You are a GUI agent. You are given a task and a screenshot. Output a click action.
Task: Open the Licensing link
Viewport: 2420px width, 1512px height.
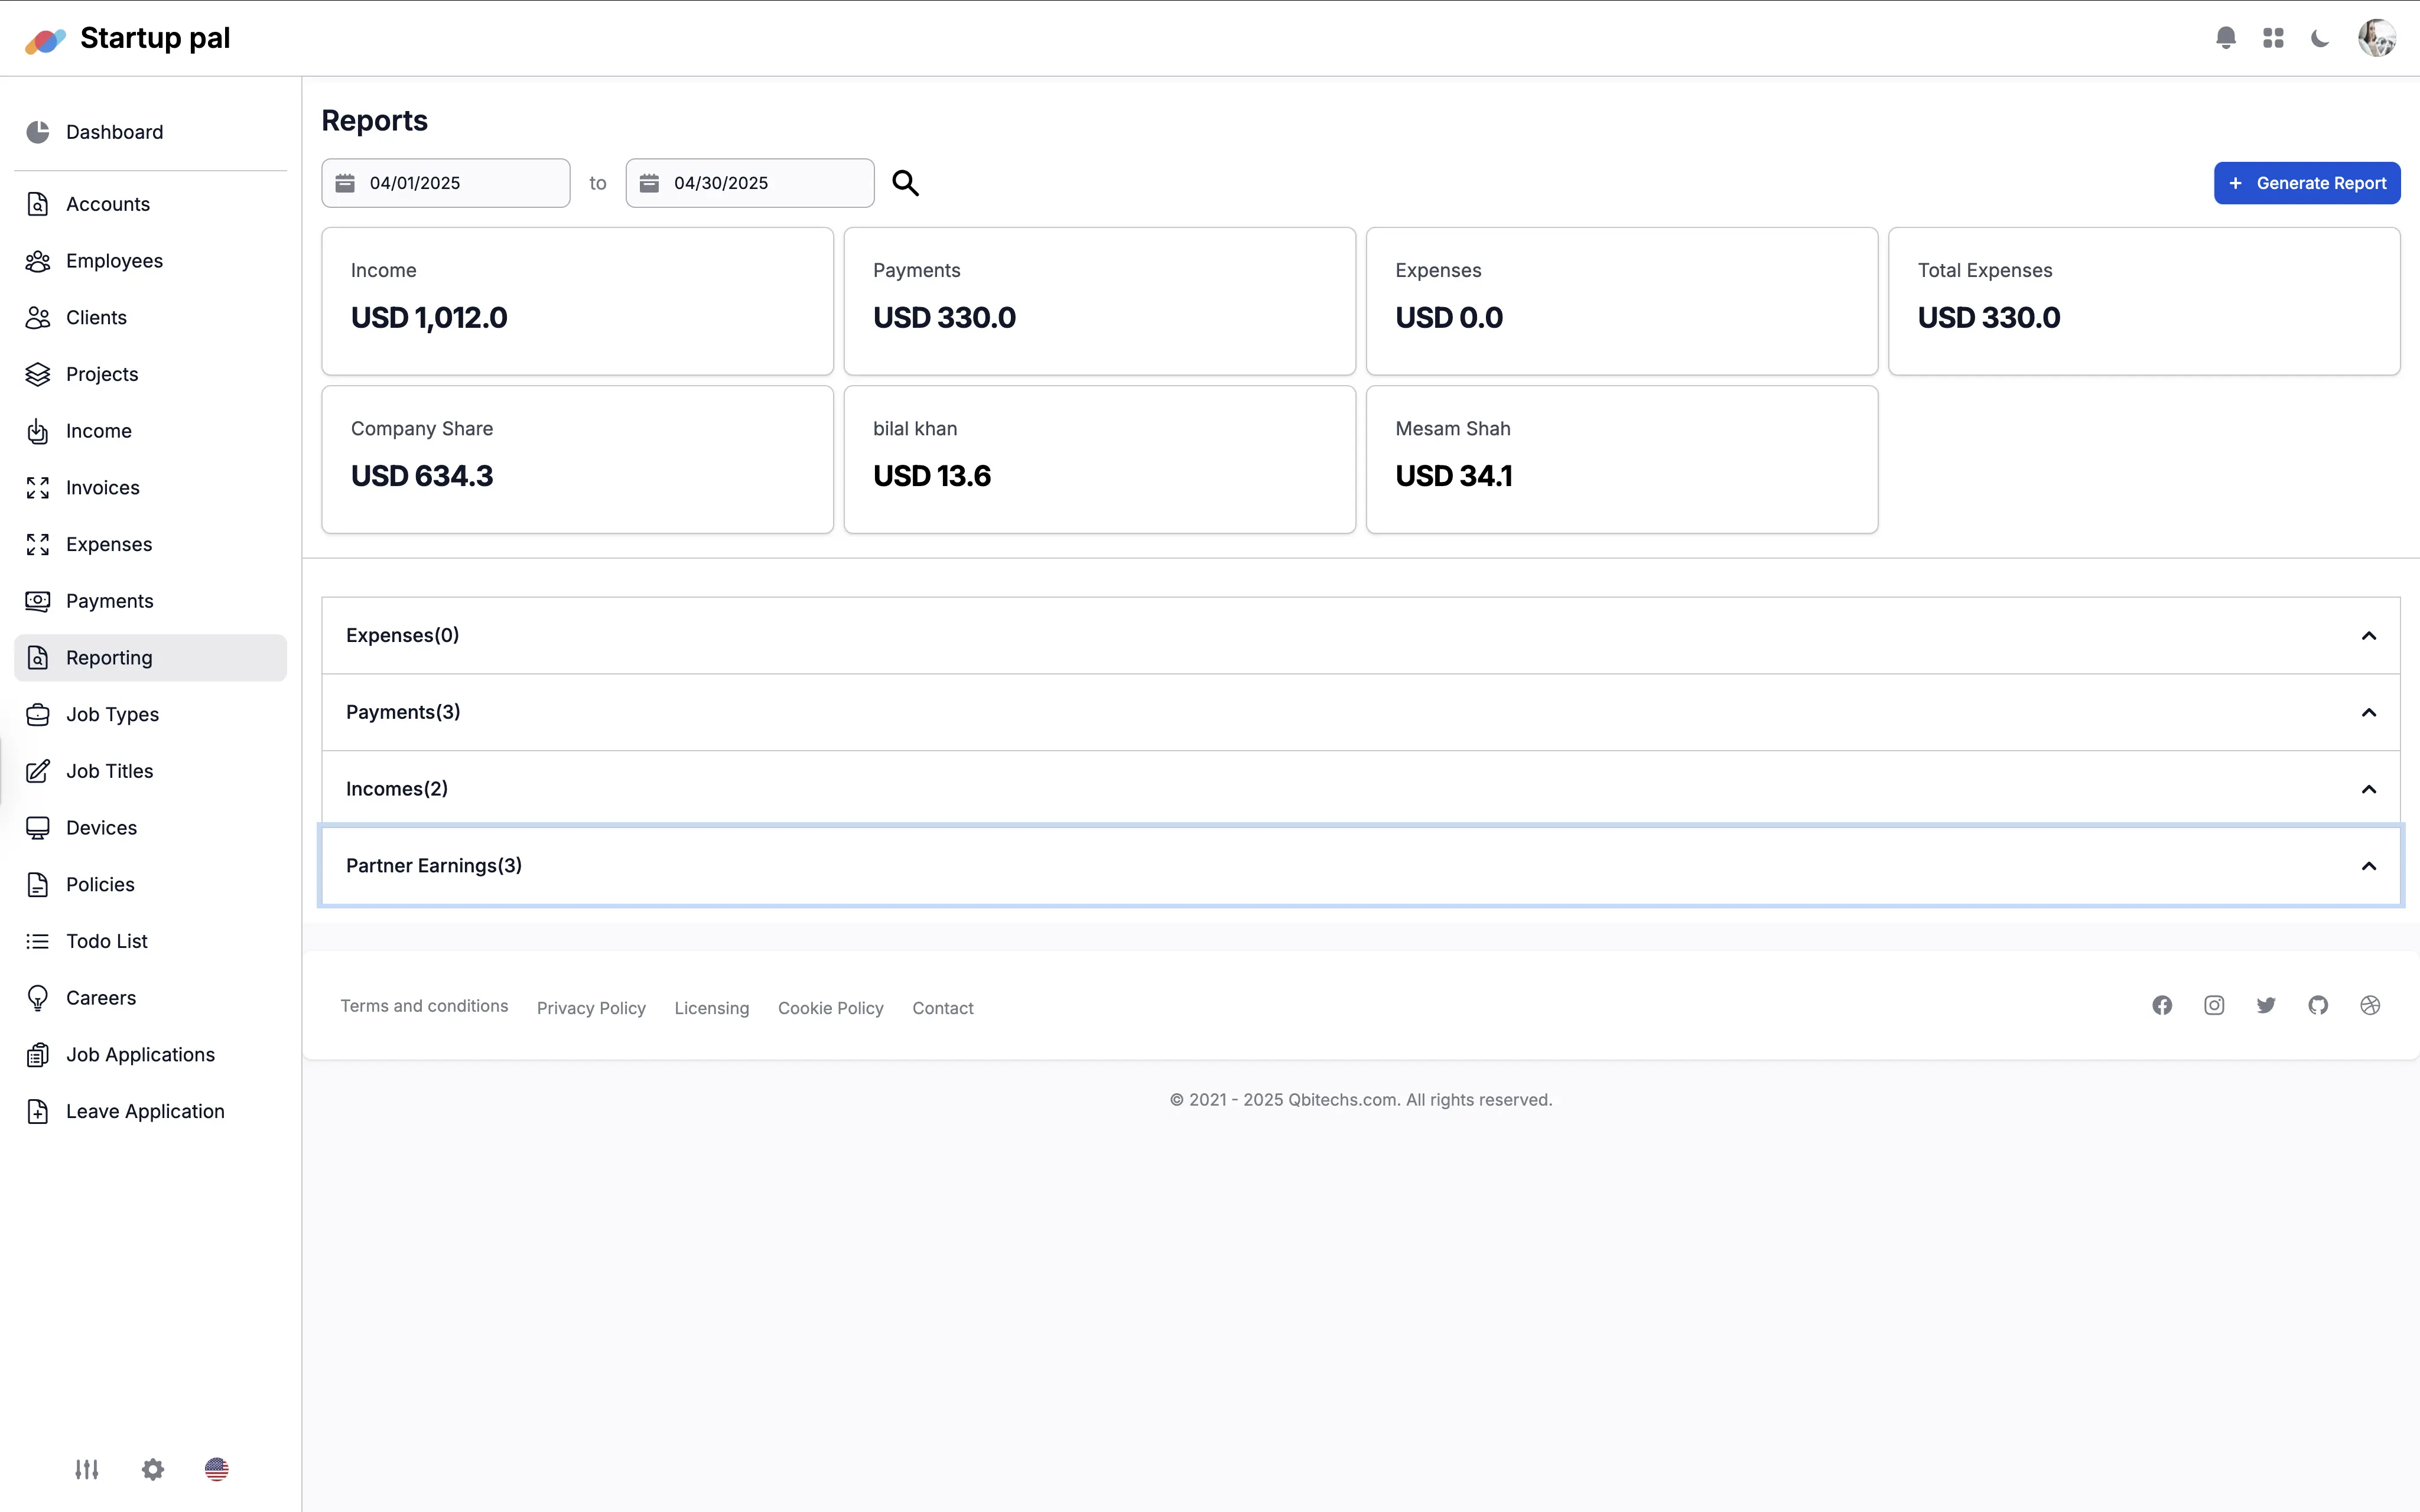click(711, 1008)
